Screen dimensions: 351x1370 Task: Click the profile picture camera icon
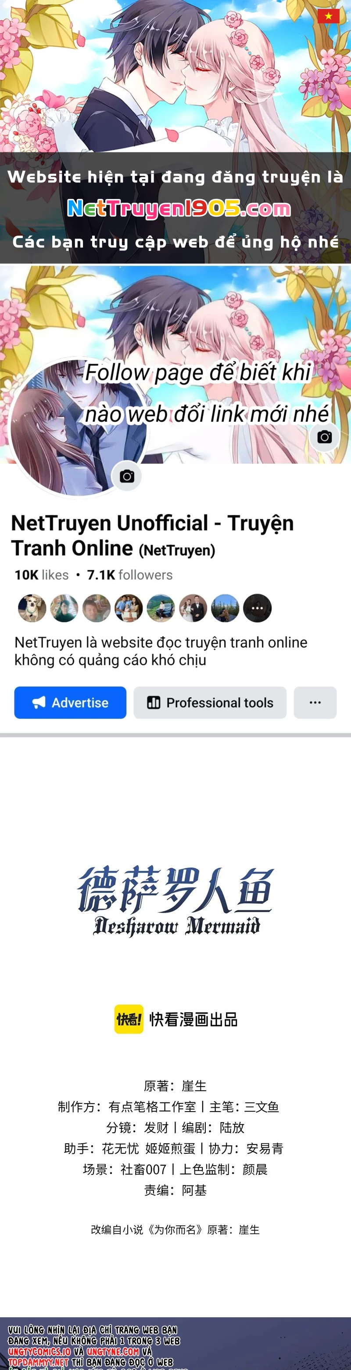(x=127, y=476)
